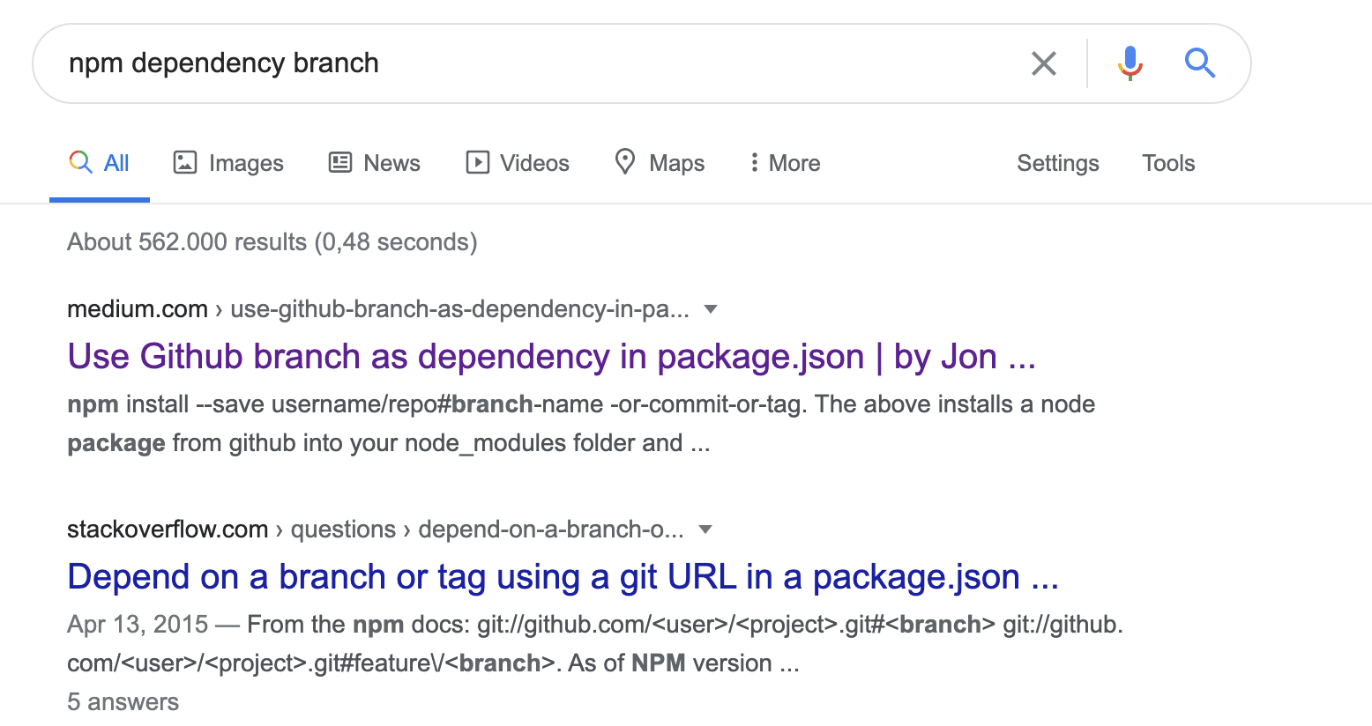Switch to the News tab
This screenshot has width=1372, height=726.
(x=375, y=163)
